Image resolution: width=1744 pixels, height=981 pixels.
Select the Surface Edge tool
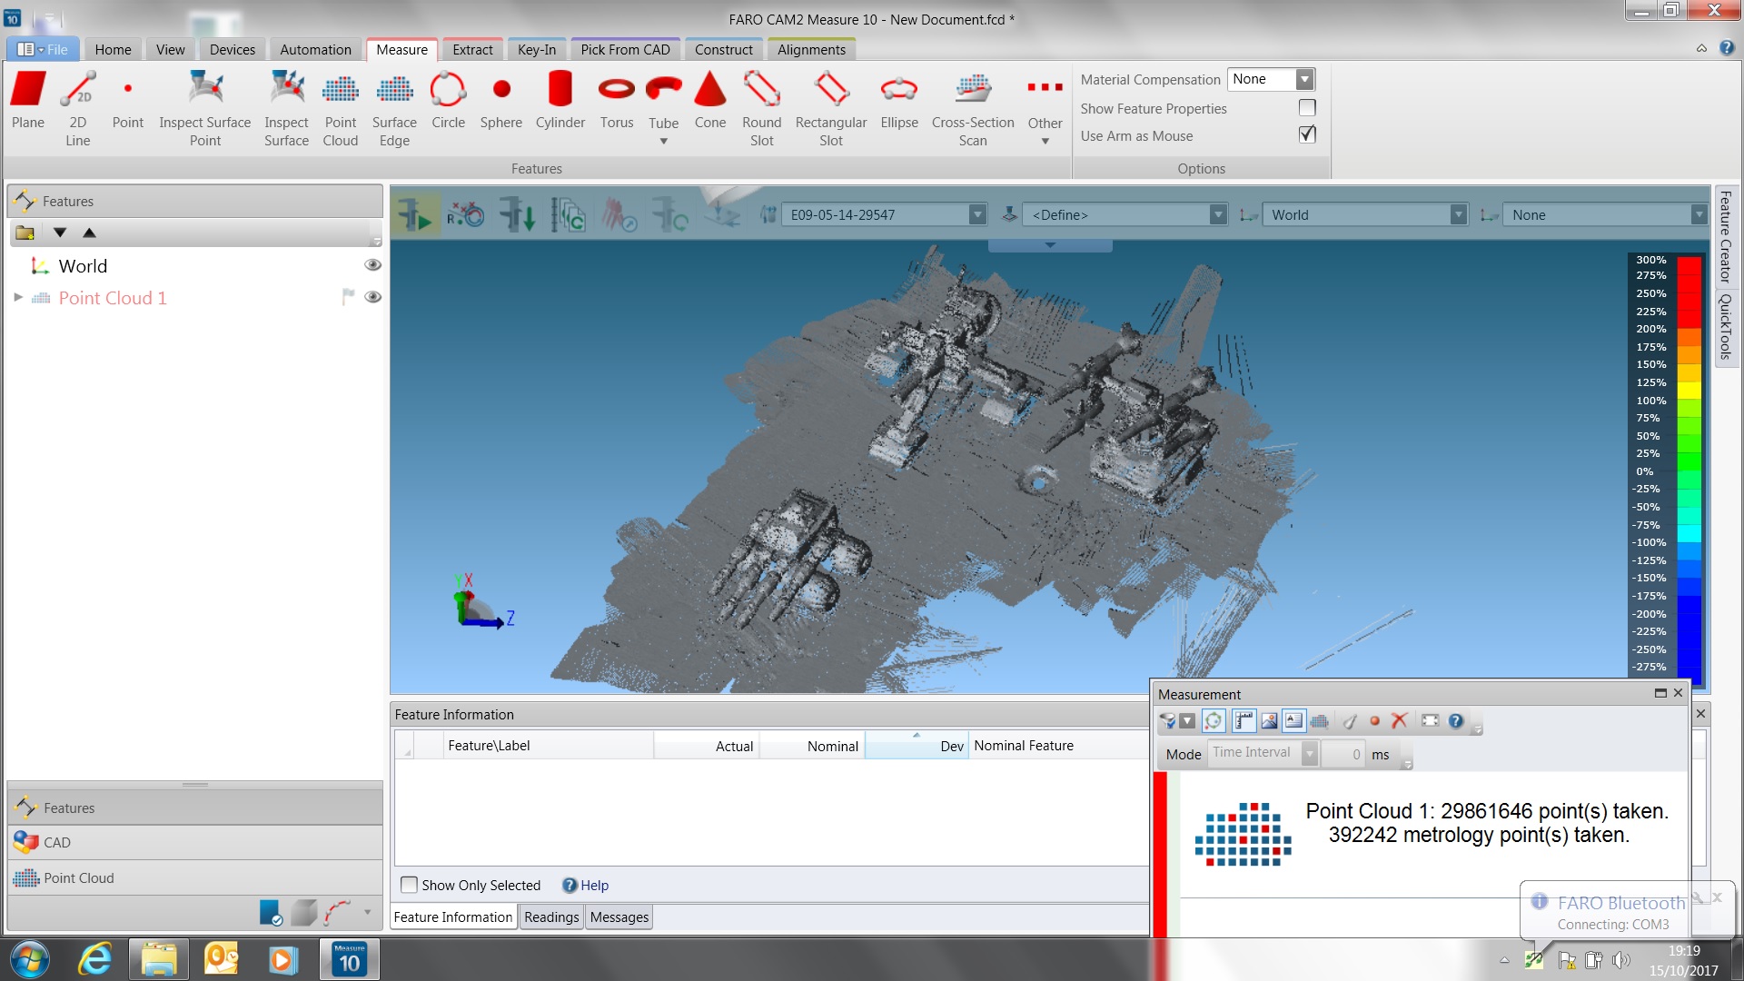(394, 108)
